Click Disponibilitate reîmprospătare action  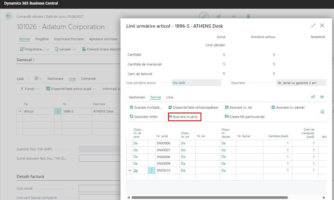(x=193, y=107)
